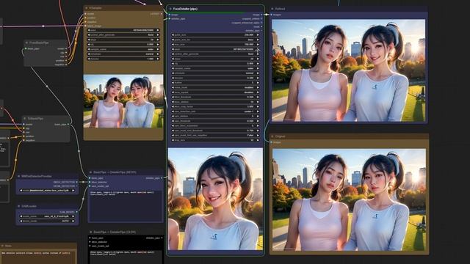Decrease cfg with left arrow in KSampler
Screen dimensions: 470x264
tap(89, 44)
